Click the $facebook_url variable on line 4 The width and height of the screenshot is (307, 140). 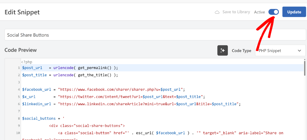click(37, 89)
